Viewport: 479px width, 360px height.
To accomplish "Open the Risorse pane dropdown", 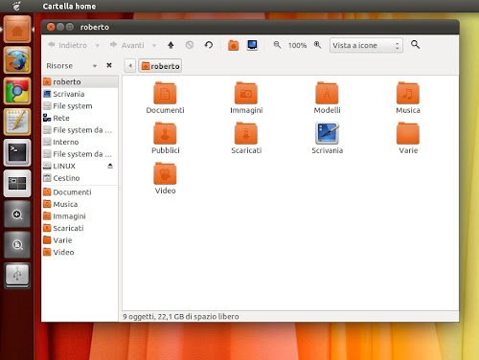I will (x=95, y=66).
